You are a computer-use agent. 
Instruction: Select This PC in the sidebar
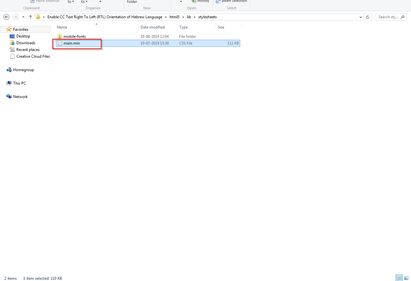[x=19, y=83]
